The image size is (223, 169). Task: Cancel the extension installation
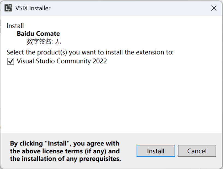tap(197, 151)
